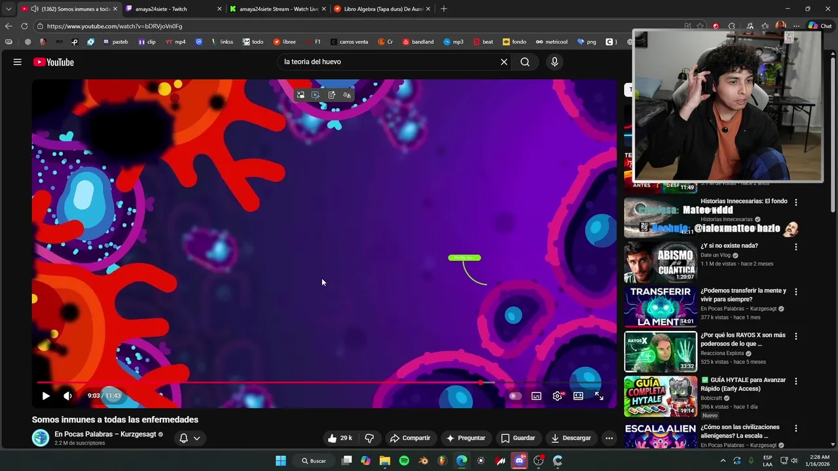Play the paused YouTube video
The height and width of the screenshot is (471, 838).
[46, 396]
